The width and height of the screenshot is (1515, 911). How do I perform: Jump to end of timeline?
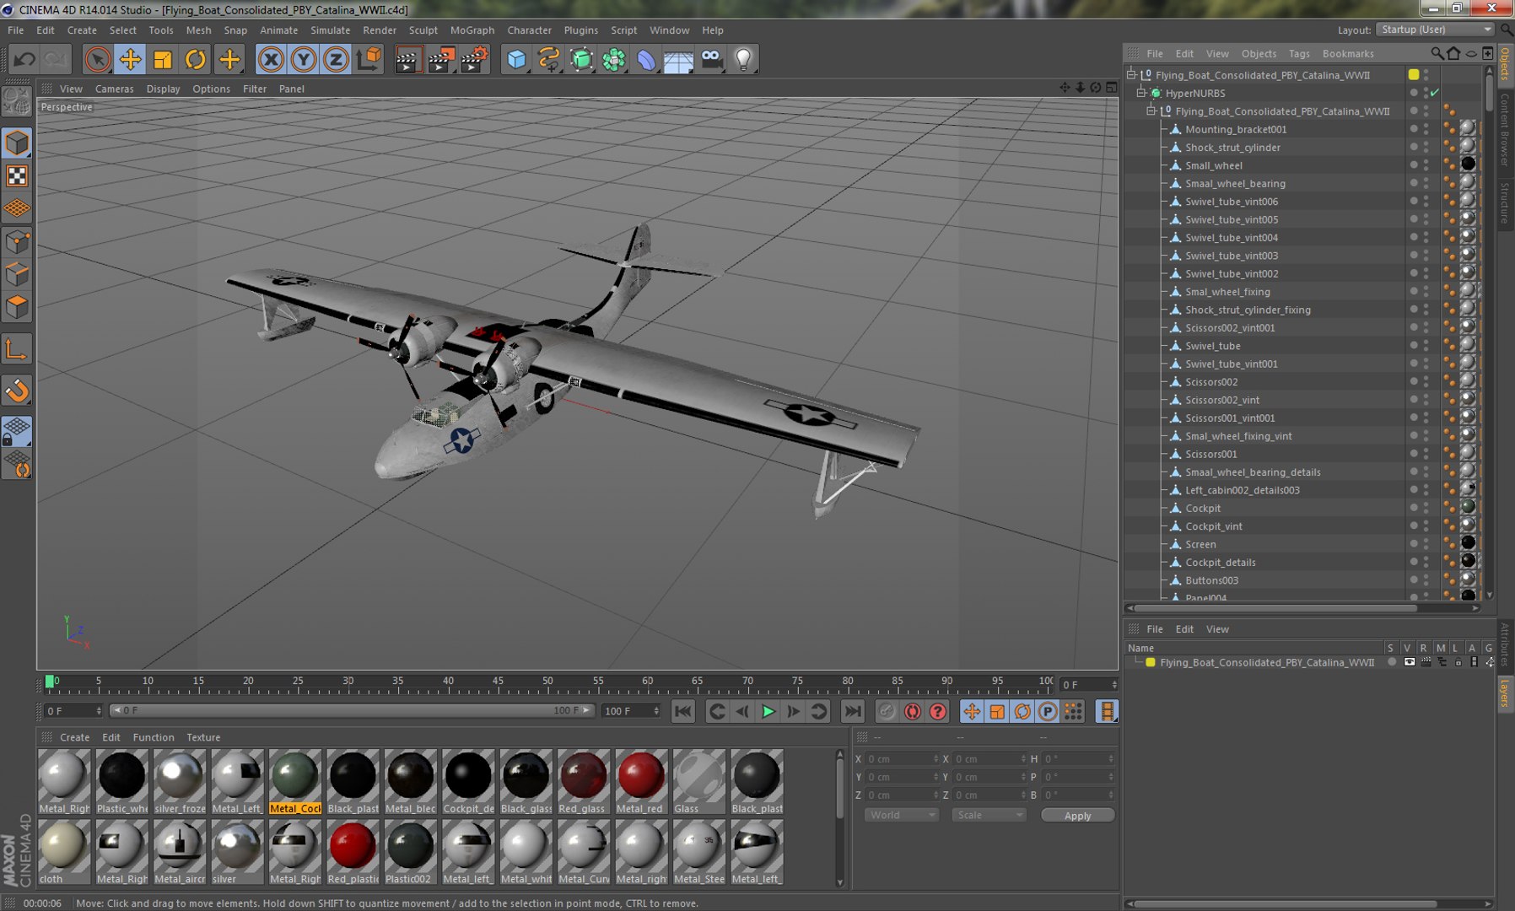853,711
